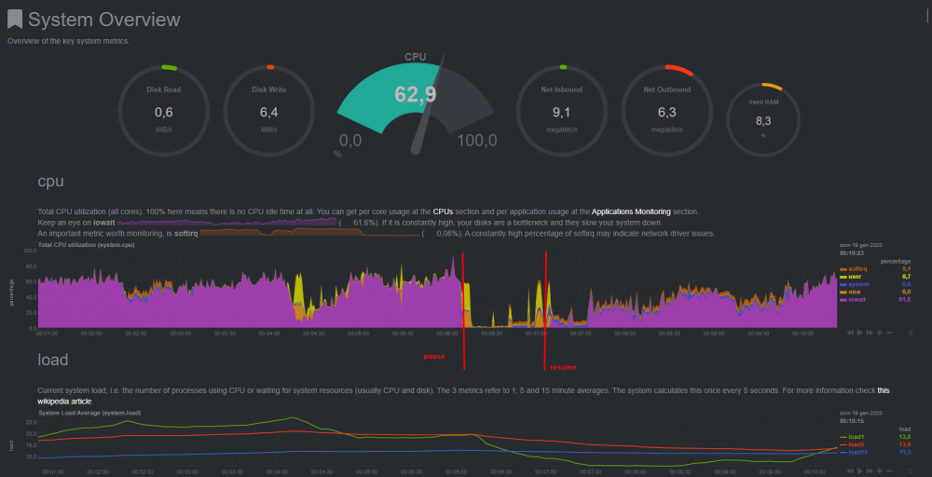Zoom in the CPU chart with plus
The image size is (932, 477).
coord(880,333)
